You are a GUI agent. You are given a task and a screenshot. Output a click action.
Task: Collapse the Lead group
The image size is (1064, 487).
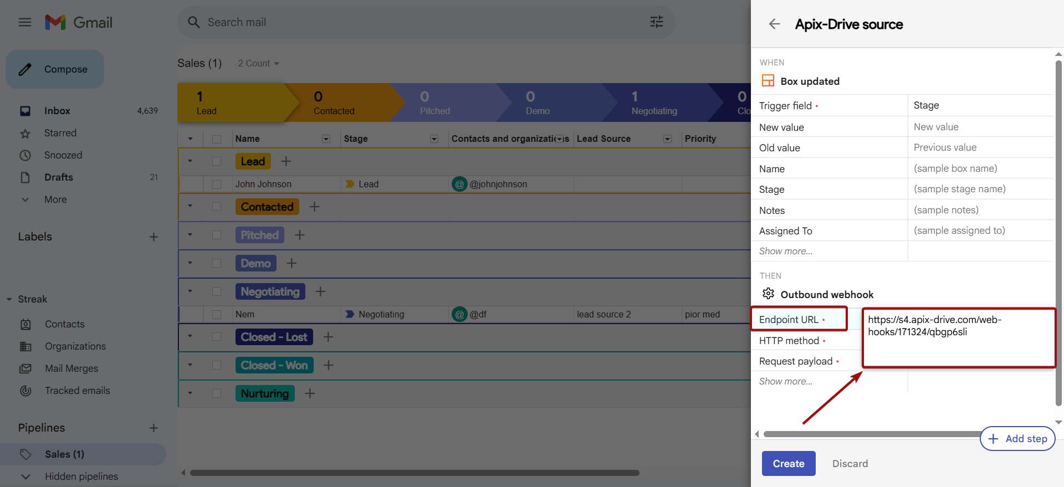pos(190,161)
